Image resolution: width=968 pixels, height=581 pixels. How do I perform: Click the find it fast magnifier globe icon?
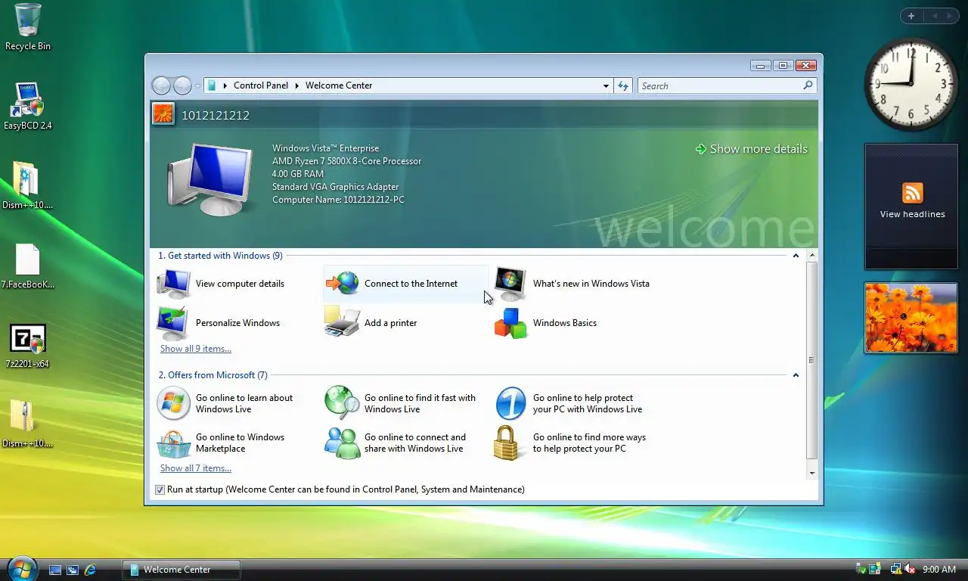342,403
